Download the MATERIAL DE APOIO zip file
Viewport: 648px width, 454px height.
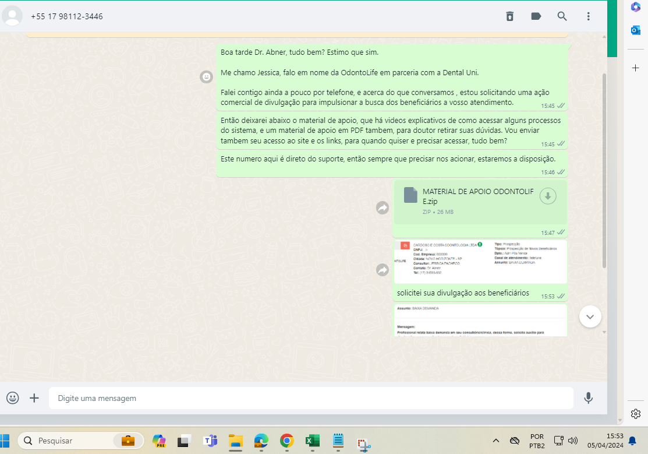point(548,197)
